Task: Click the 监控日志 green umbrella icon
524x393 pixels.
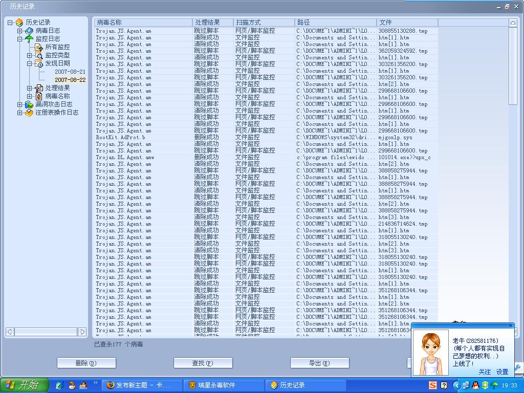Action: point(29,39)
